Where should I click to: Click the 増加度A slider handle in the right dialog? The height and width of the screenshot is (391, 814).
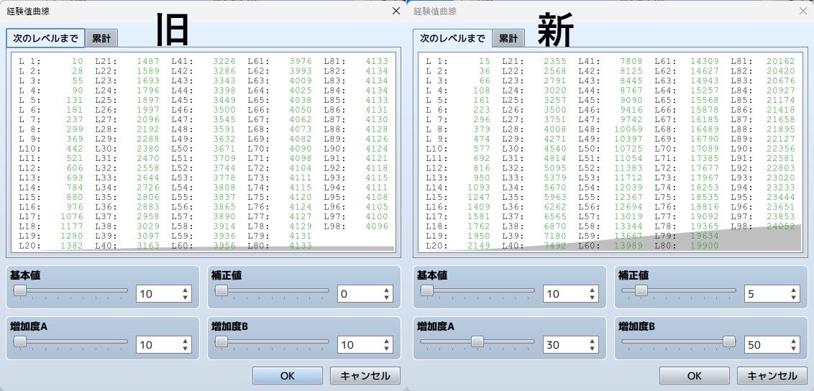point(477,341)
